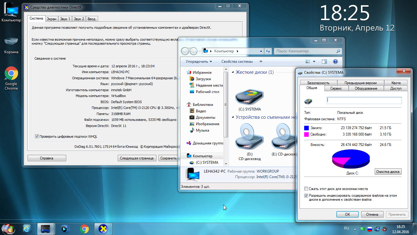This screenshot has height=235, width=417.
Task: Open the Сервис tab in properties
Action: [336, 88]
